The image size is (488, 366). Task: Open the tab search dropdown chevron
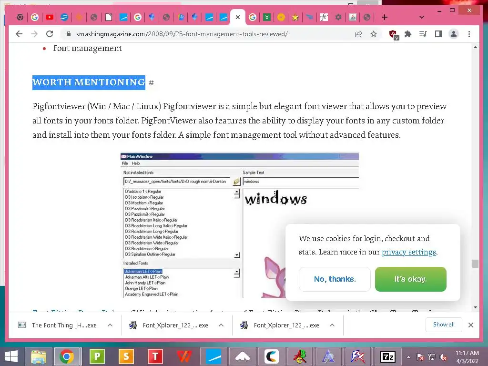pos(421,17)
